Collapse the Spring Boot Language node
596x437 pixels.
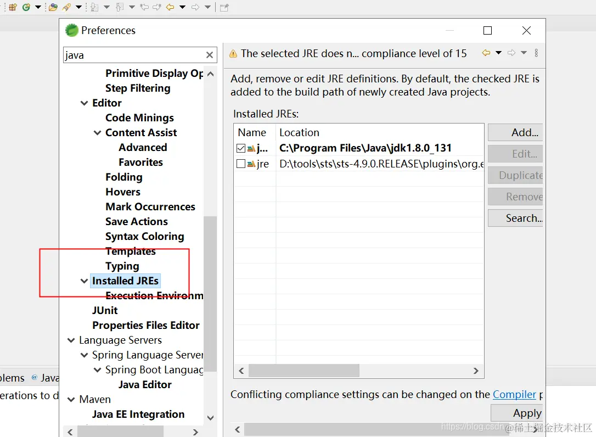(x=97, y=369)
